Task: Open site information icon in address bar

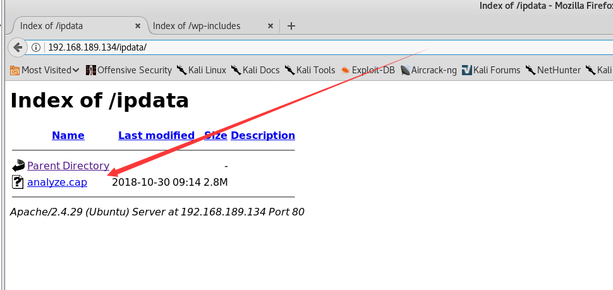Action: tap(36, 47)
